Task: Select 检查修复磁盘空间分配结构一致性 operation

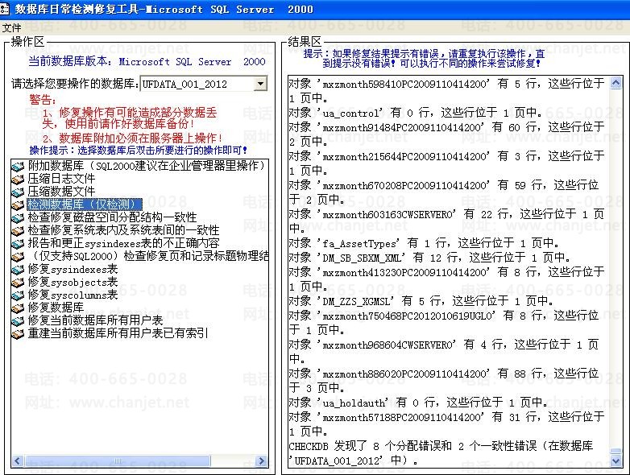Action: (x=112, y=217)
